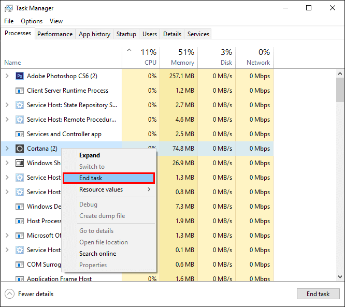Viewport: 345px width, 307px height.
Task: Open the Options menu
Action: pyautogui.click(x=32, y=21)
